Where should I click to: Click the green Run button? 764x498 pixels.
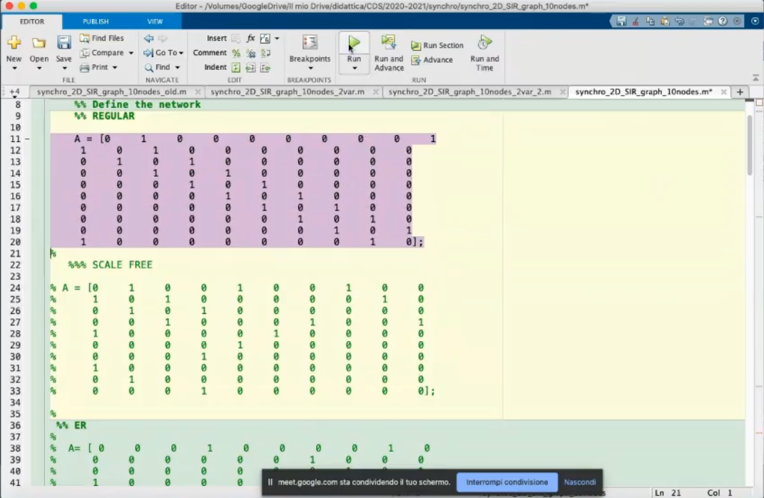click(x=354, y=44)
